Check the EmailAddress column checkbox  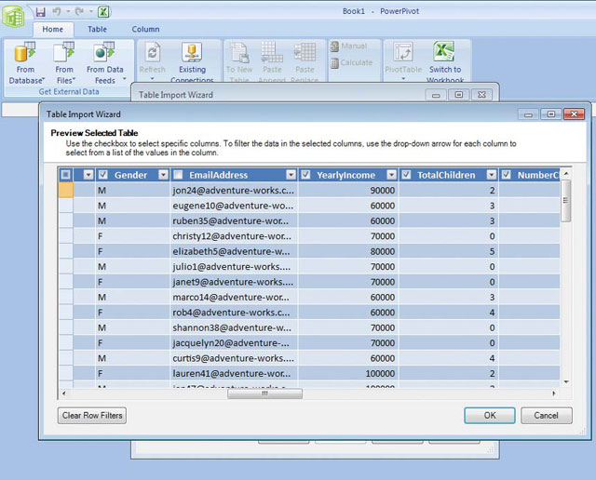(x=178, y=175)
